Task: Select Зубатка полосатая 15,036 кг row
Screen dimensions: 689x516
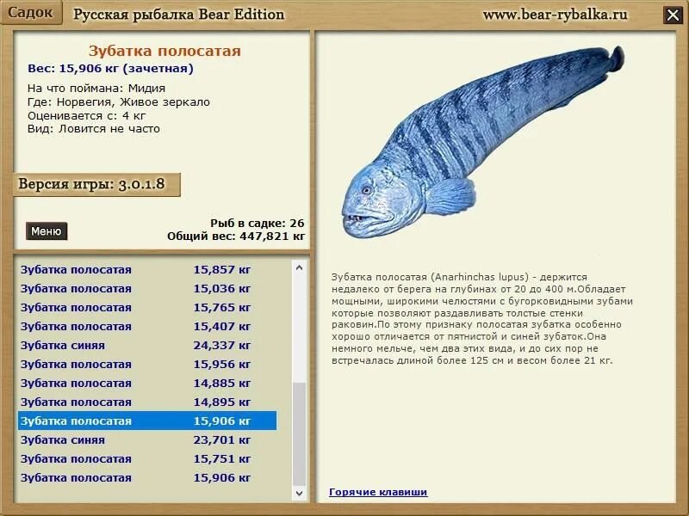Action: [x=147, y=288]
